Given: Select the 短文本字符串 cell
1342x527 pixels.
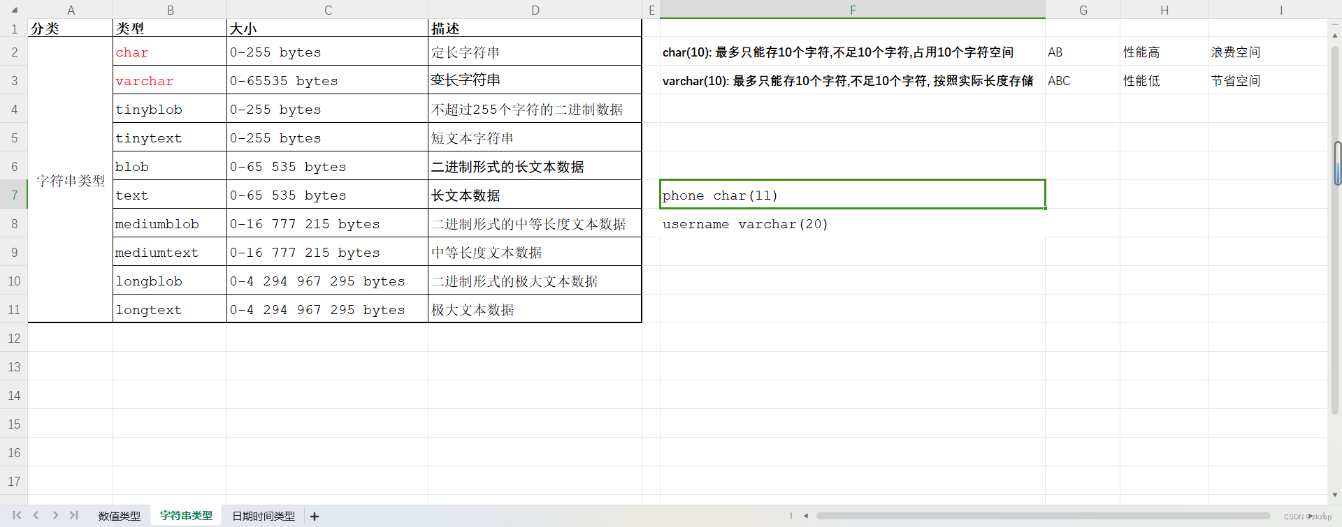Looking at the screenshot, I should tap(535, 138).
